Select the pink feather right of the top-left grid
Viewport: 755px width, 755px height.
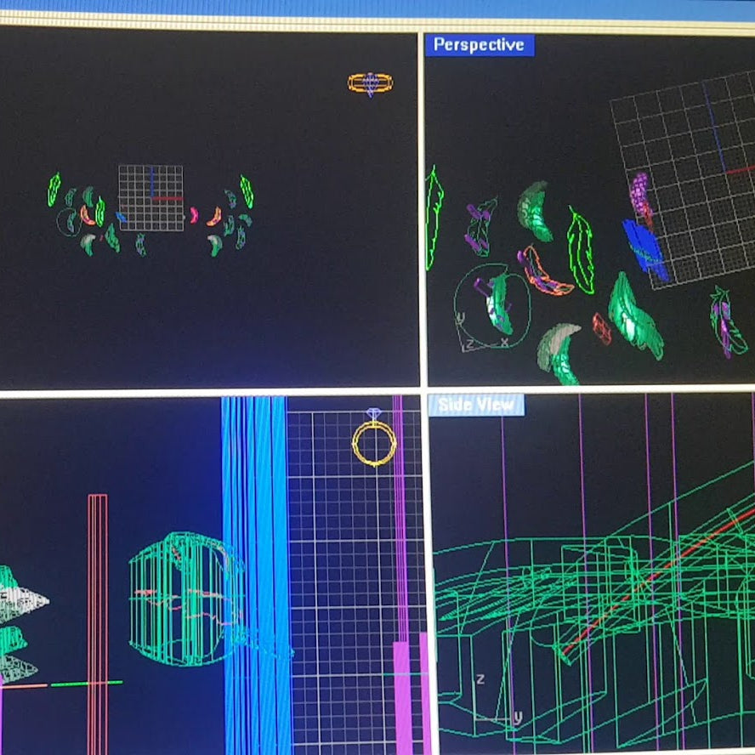tap(194, 215)
